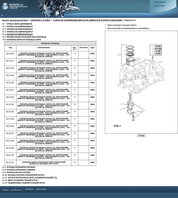Screen dimensions: 178x198
Task: Click part code 06 24 210 cell
Action: tap(10, 163)
